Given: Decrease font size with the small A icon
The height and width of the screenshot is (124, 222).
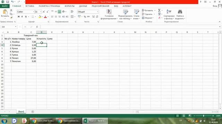Looking at the screenshot, I should (x=48, y=12).
